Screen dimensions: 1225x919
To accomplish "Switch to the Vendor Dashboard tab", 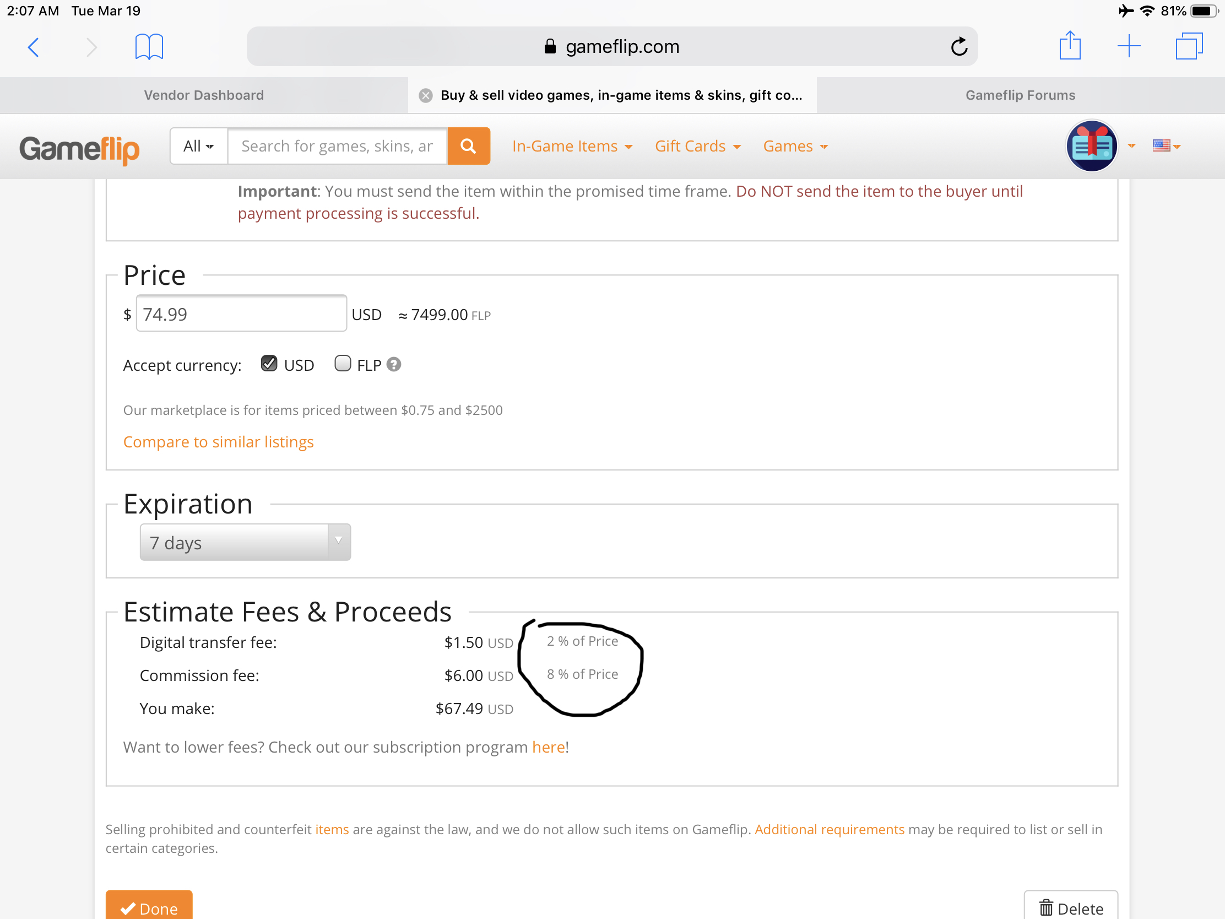I will click(204, 95).
